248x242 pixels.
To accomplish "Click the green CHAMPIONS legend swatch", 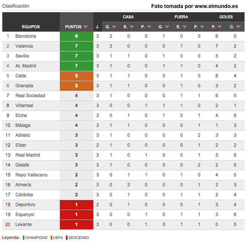I will pos(24,237).
